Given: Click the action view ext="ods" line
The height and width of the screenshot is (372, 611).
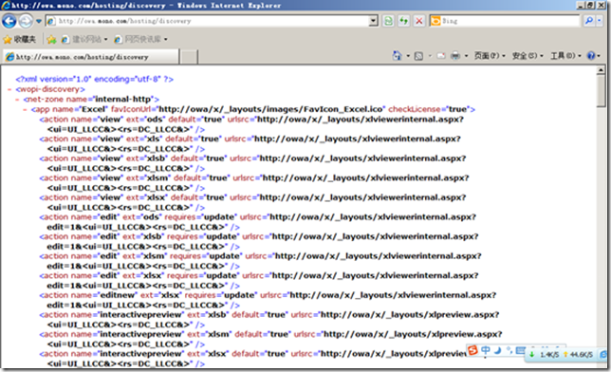Looking at the screenshot, I should pyautogui.click(x=251, y=124).
